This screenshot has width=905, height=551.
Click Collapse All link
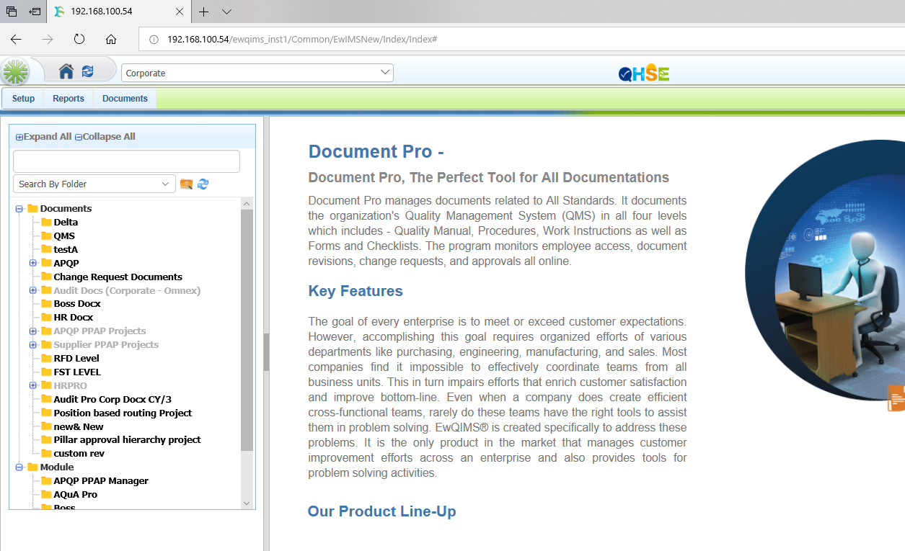click(105, 137)
